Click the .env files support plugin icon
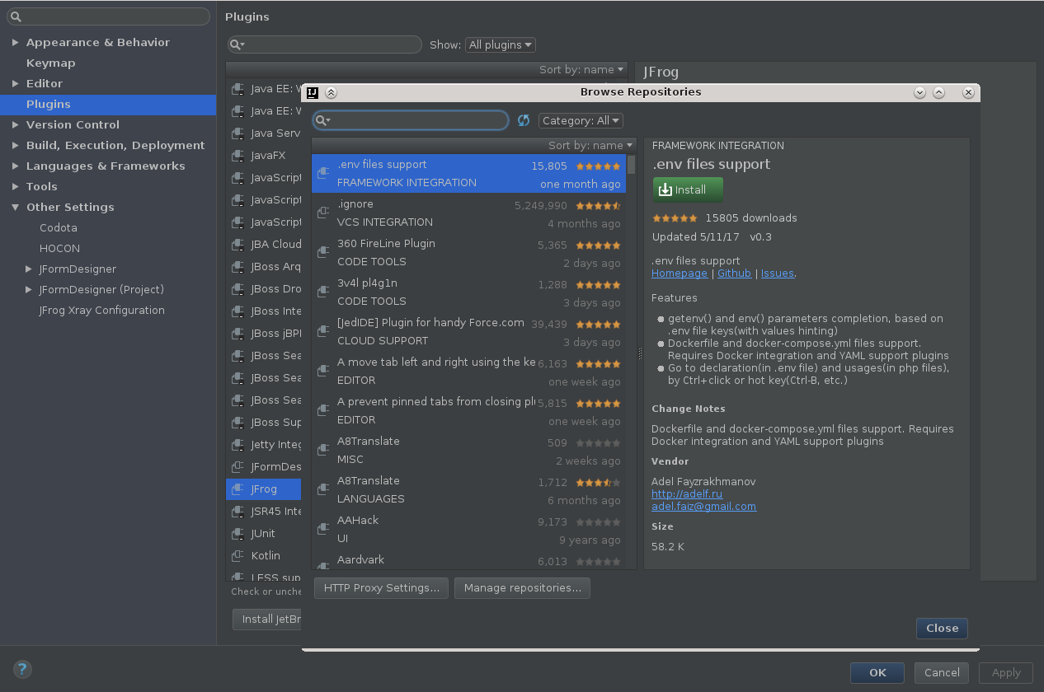 (322, 173)
